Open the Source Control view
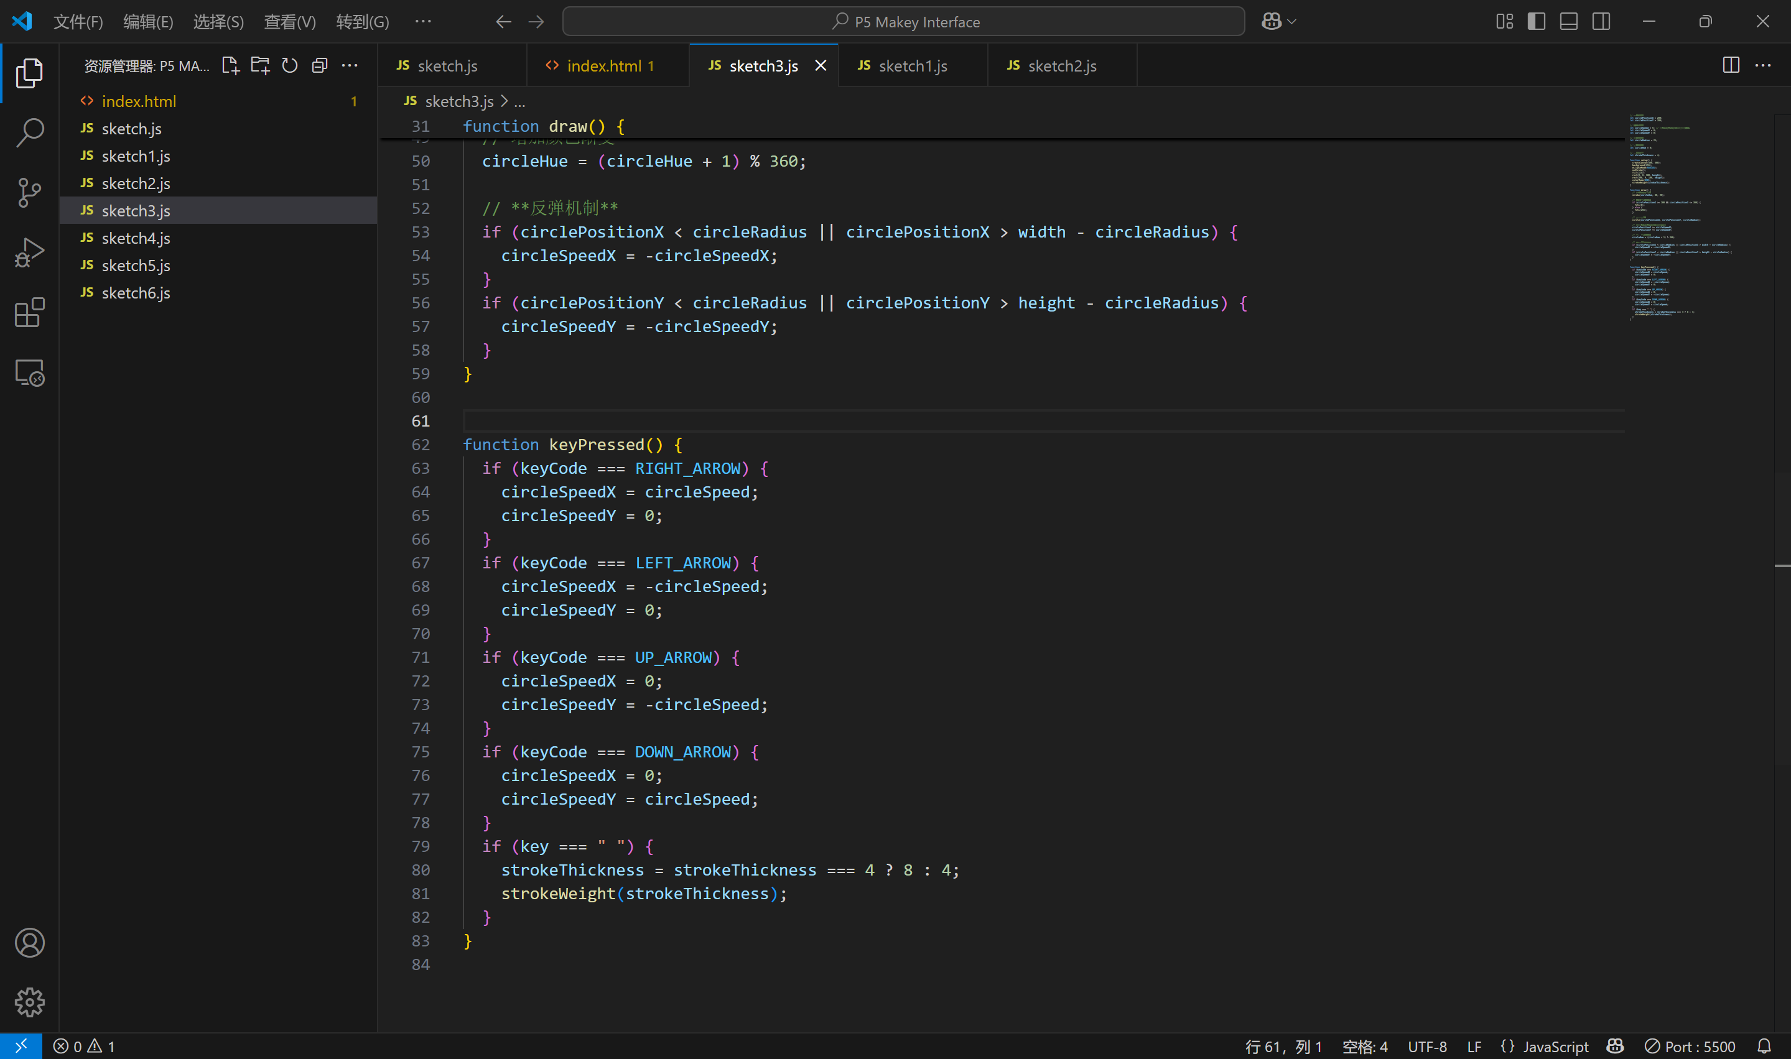 29,192
